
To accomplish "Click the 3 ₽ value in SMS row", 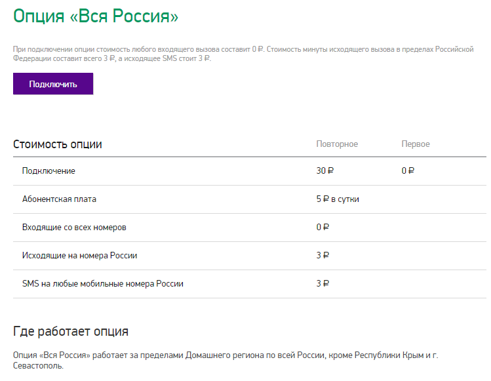I will click(x=323, y=283).
